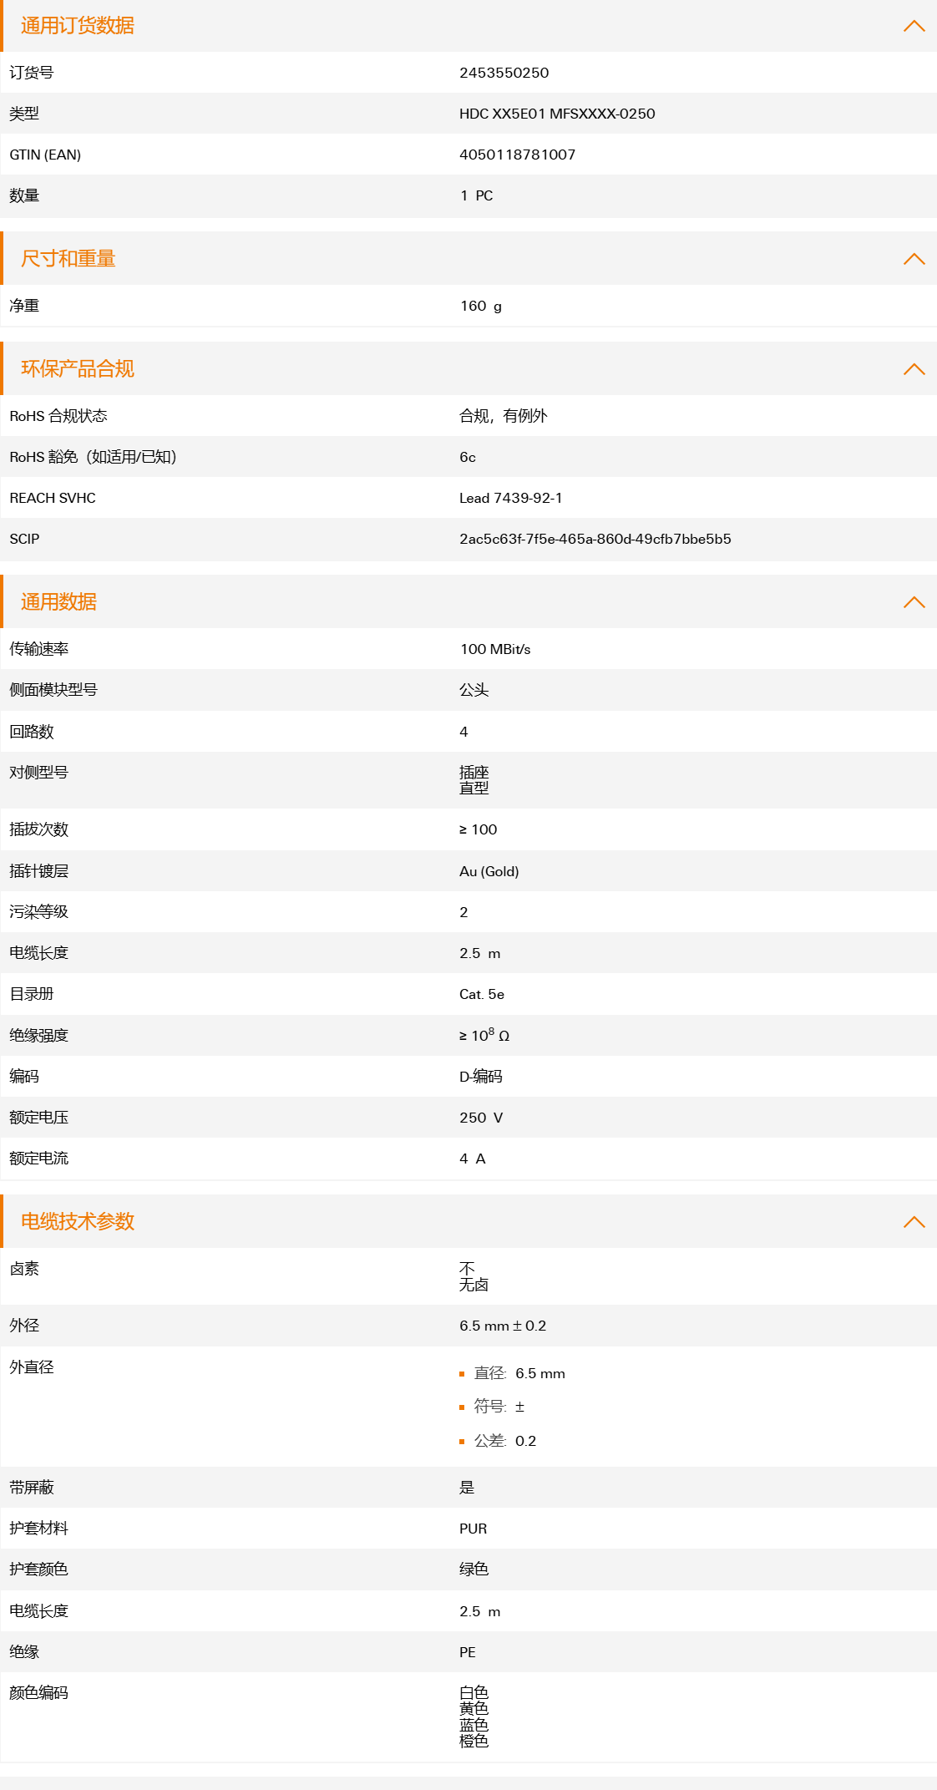Viewport: 937px width, 1790px height.
Task: Collapse 通用订货数据 section using its chevron
Action: [914, 26]
